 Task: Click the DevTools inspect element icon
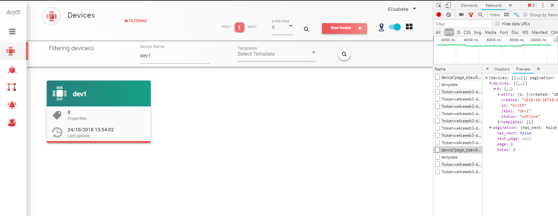pyautogui.click(x=439, y=5)
